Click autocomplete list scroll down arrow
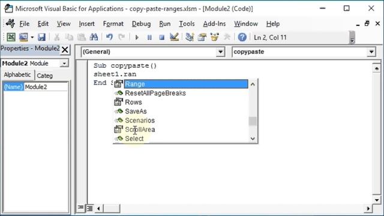The height and width of the screenshot is (216, 384). [253, 139]
